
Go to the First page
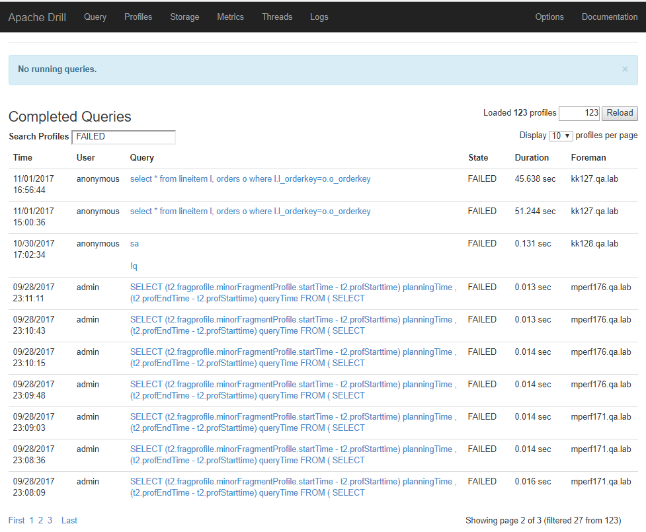[17, 521]
